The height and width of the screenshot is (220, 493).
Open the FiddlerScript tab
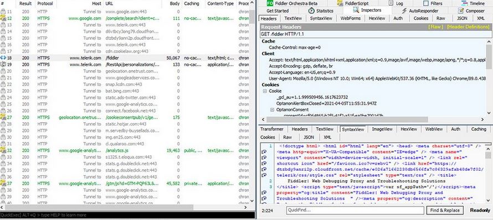click(353, 3)
